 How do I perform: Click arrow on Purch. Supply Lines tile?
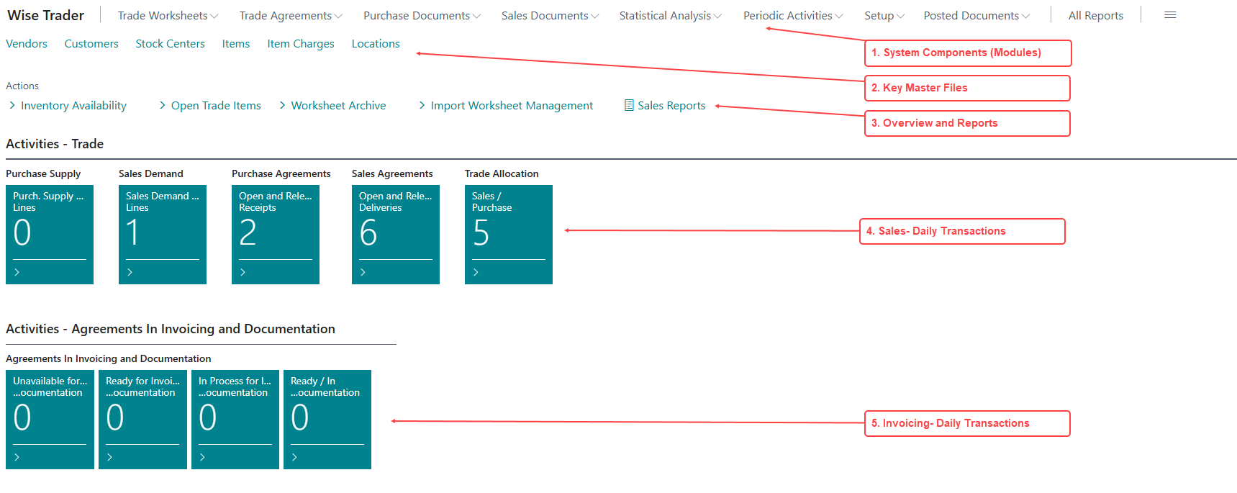coord(17,272)
